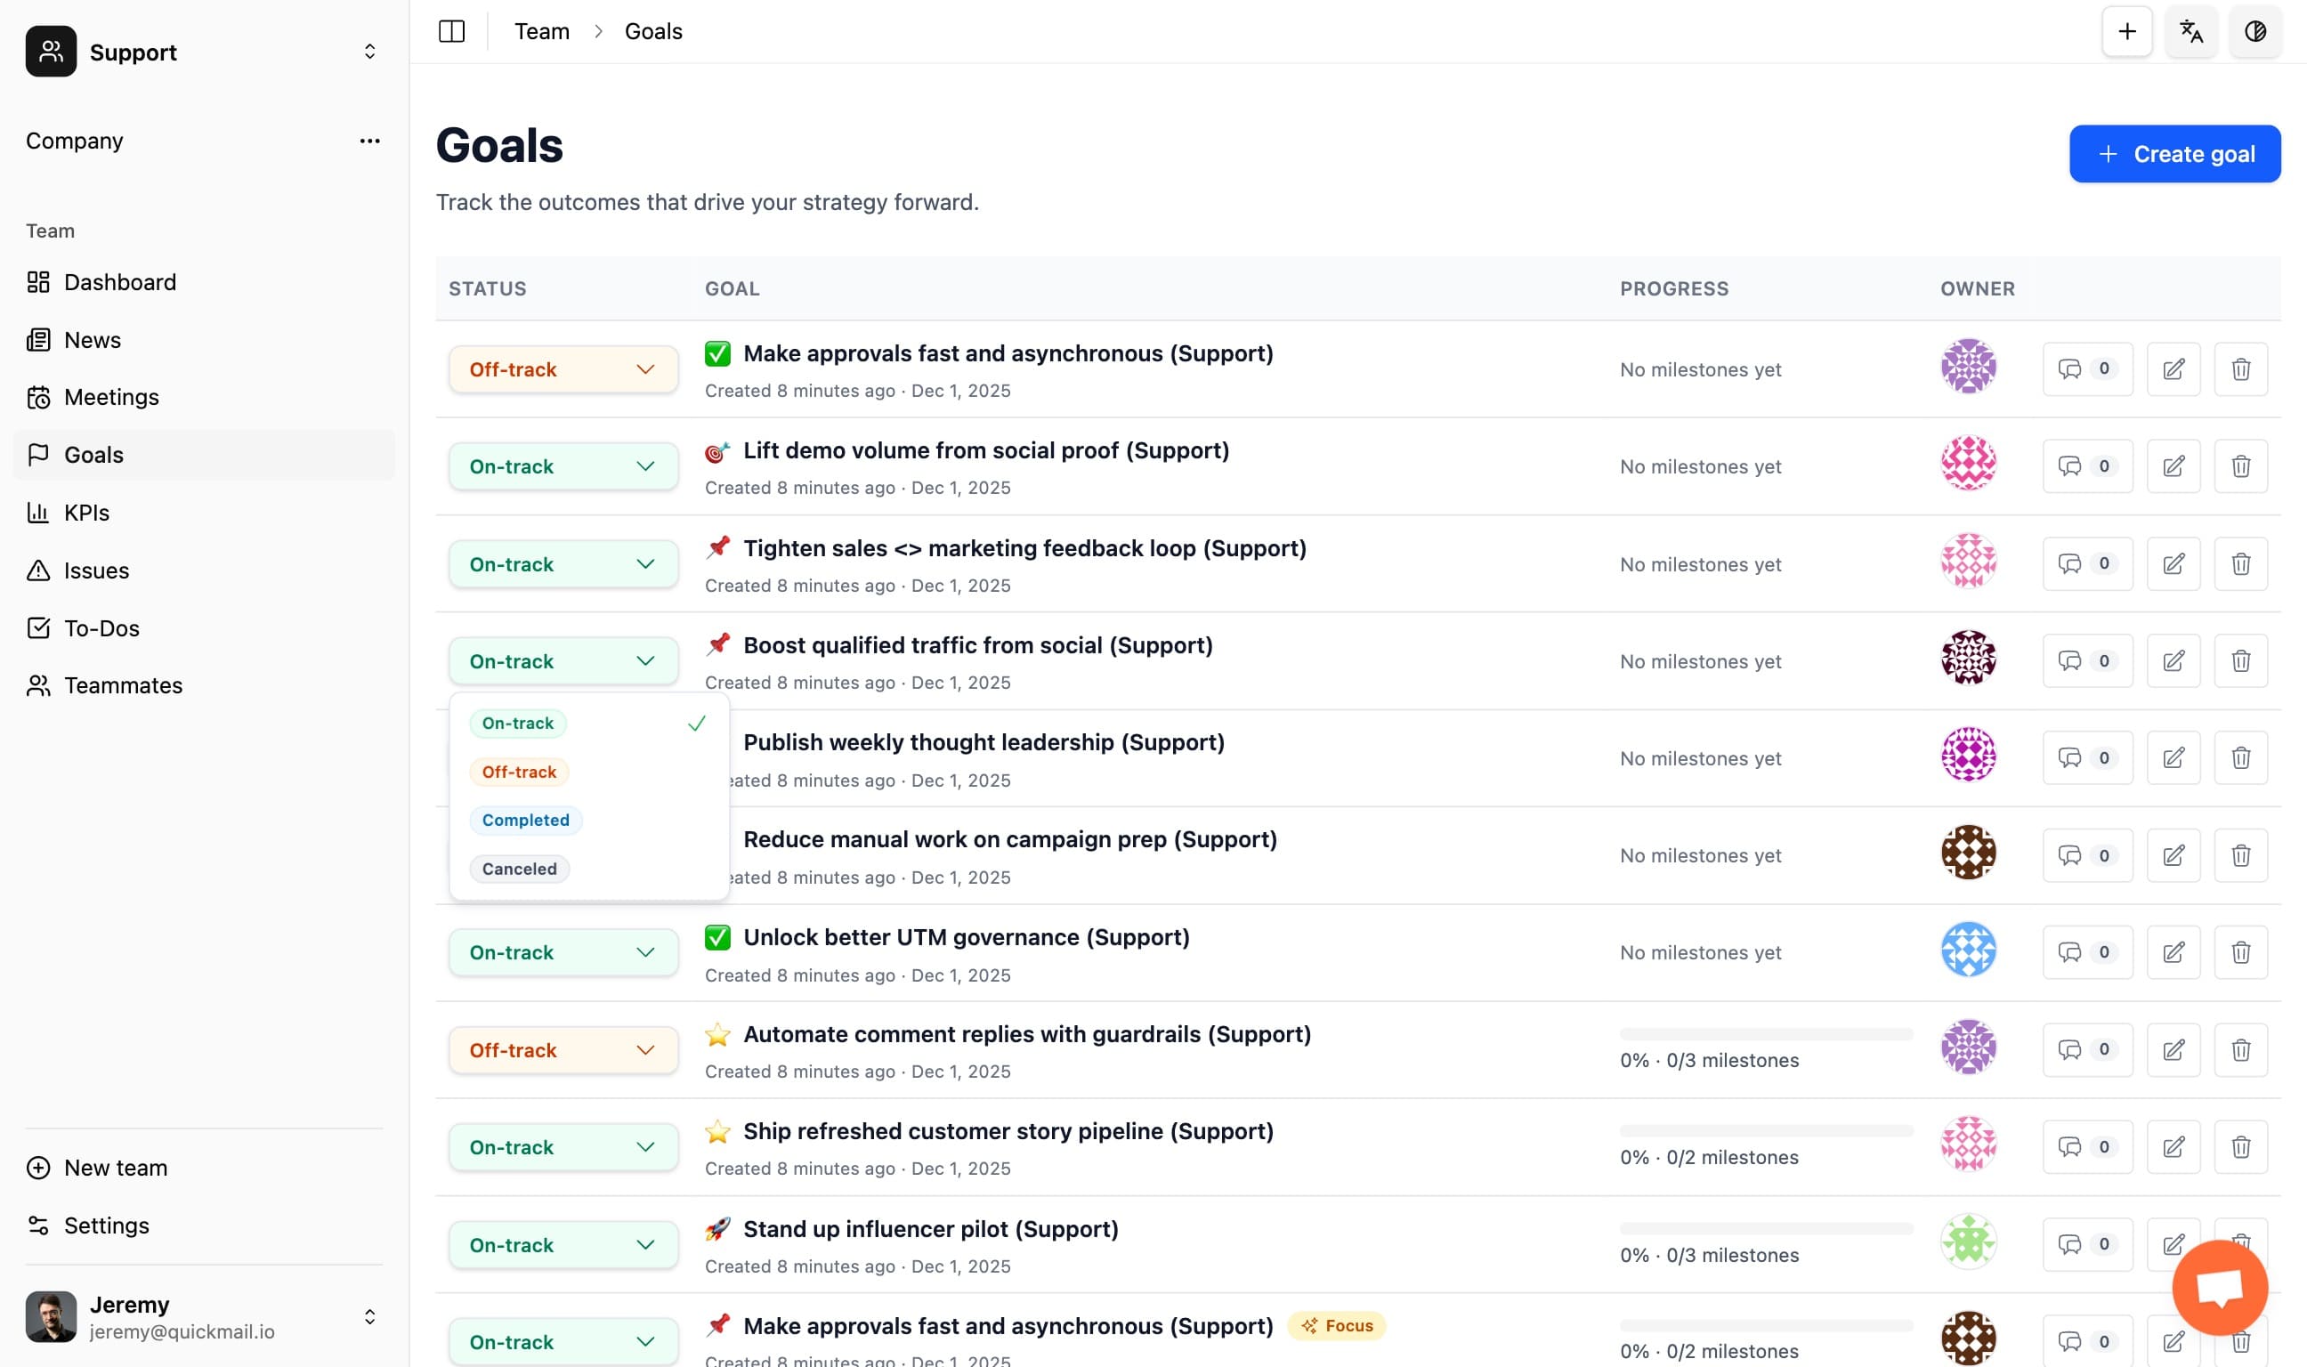Click the 0/3 milestones progress bar
The height and width of the screenshot is (1367, 2307).
1764,1045
